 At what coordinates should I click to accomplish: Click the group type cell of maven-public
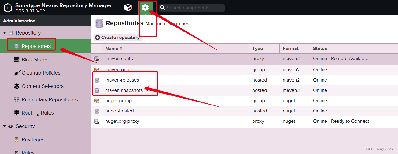[x=259, y=70]
